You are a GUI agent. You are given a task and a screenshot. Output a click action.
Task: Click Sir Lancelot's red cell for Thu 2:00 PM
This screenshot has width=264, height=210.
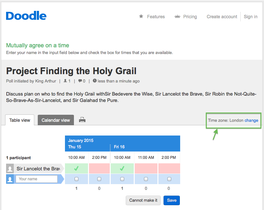[99, 168]
